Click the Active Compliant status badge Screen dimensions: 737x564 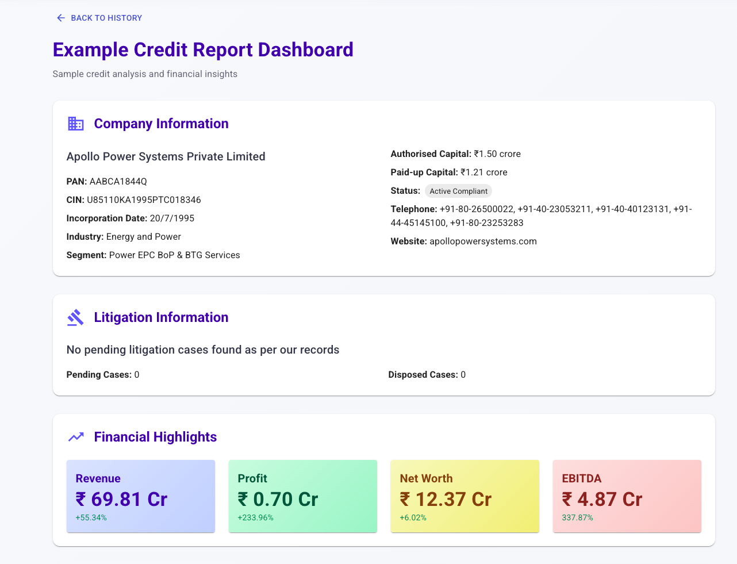pos(458,190)
